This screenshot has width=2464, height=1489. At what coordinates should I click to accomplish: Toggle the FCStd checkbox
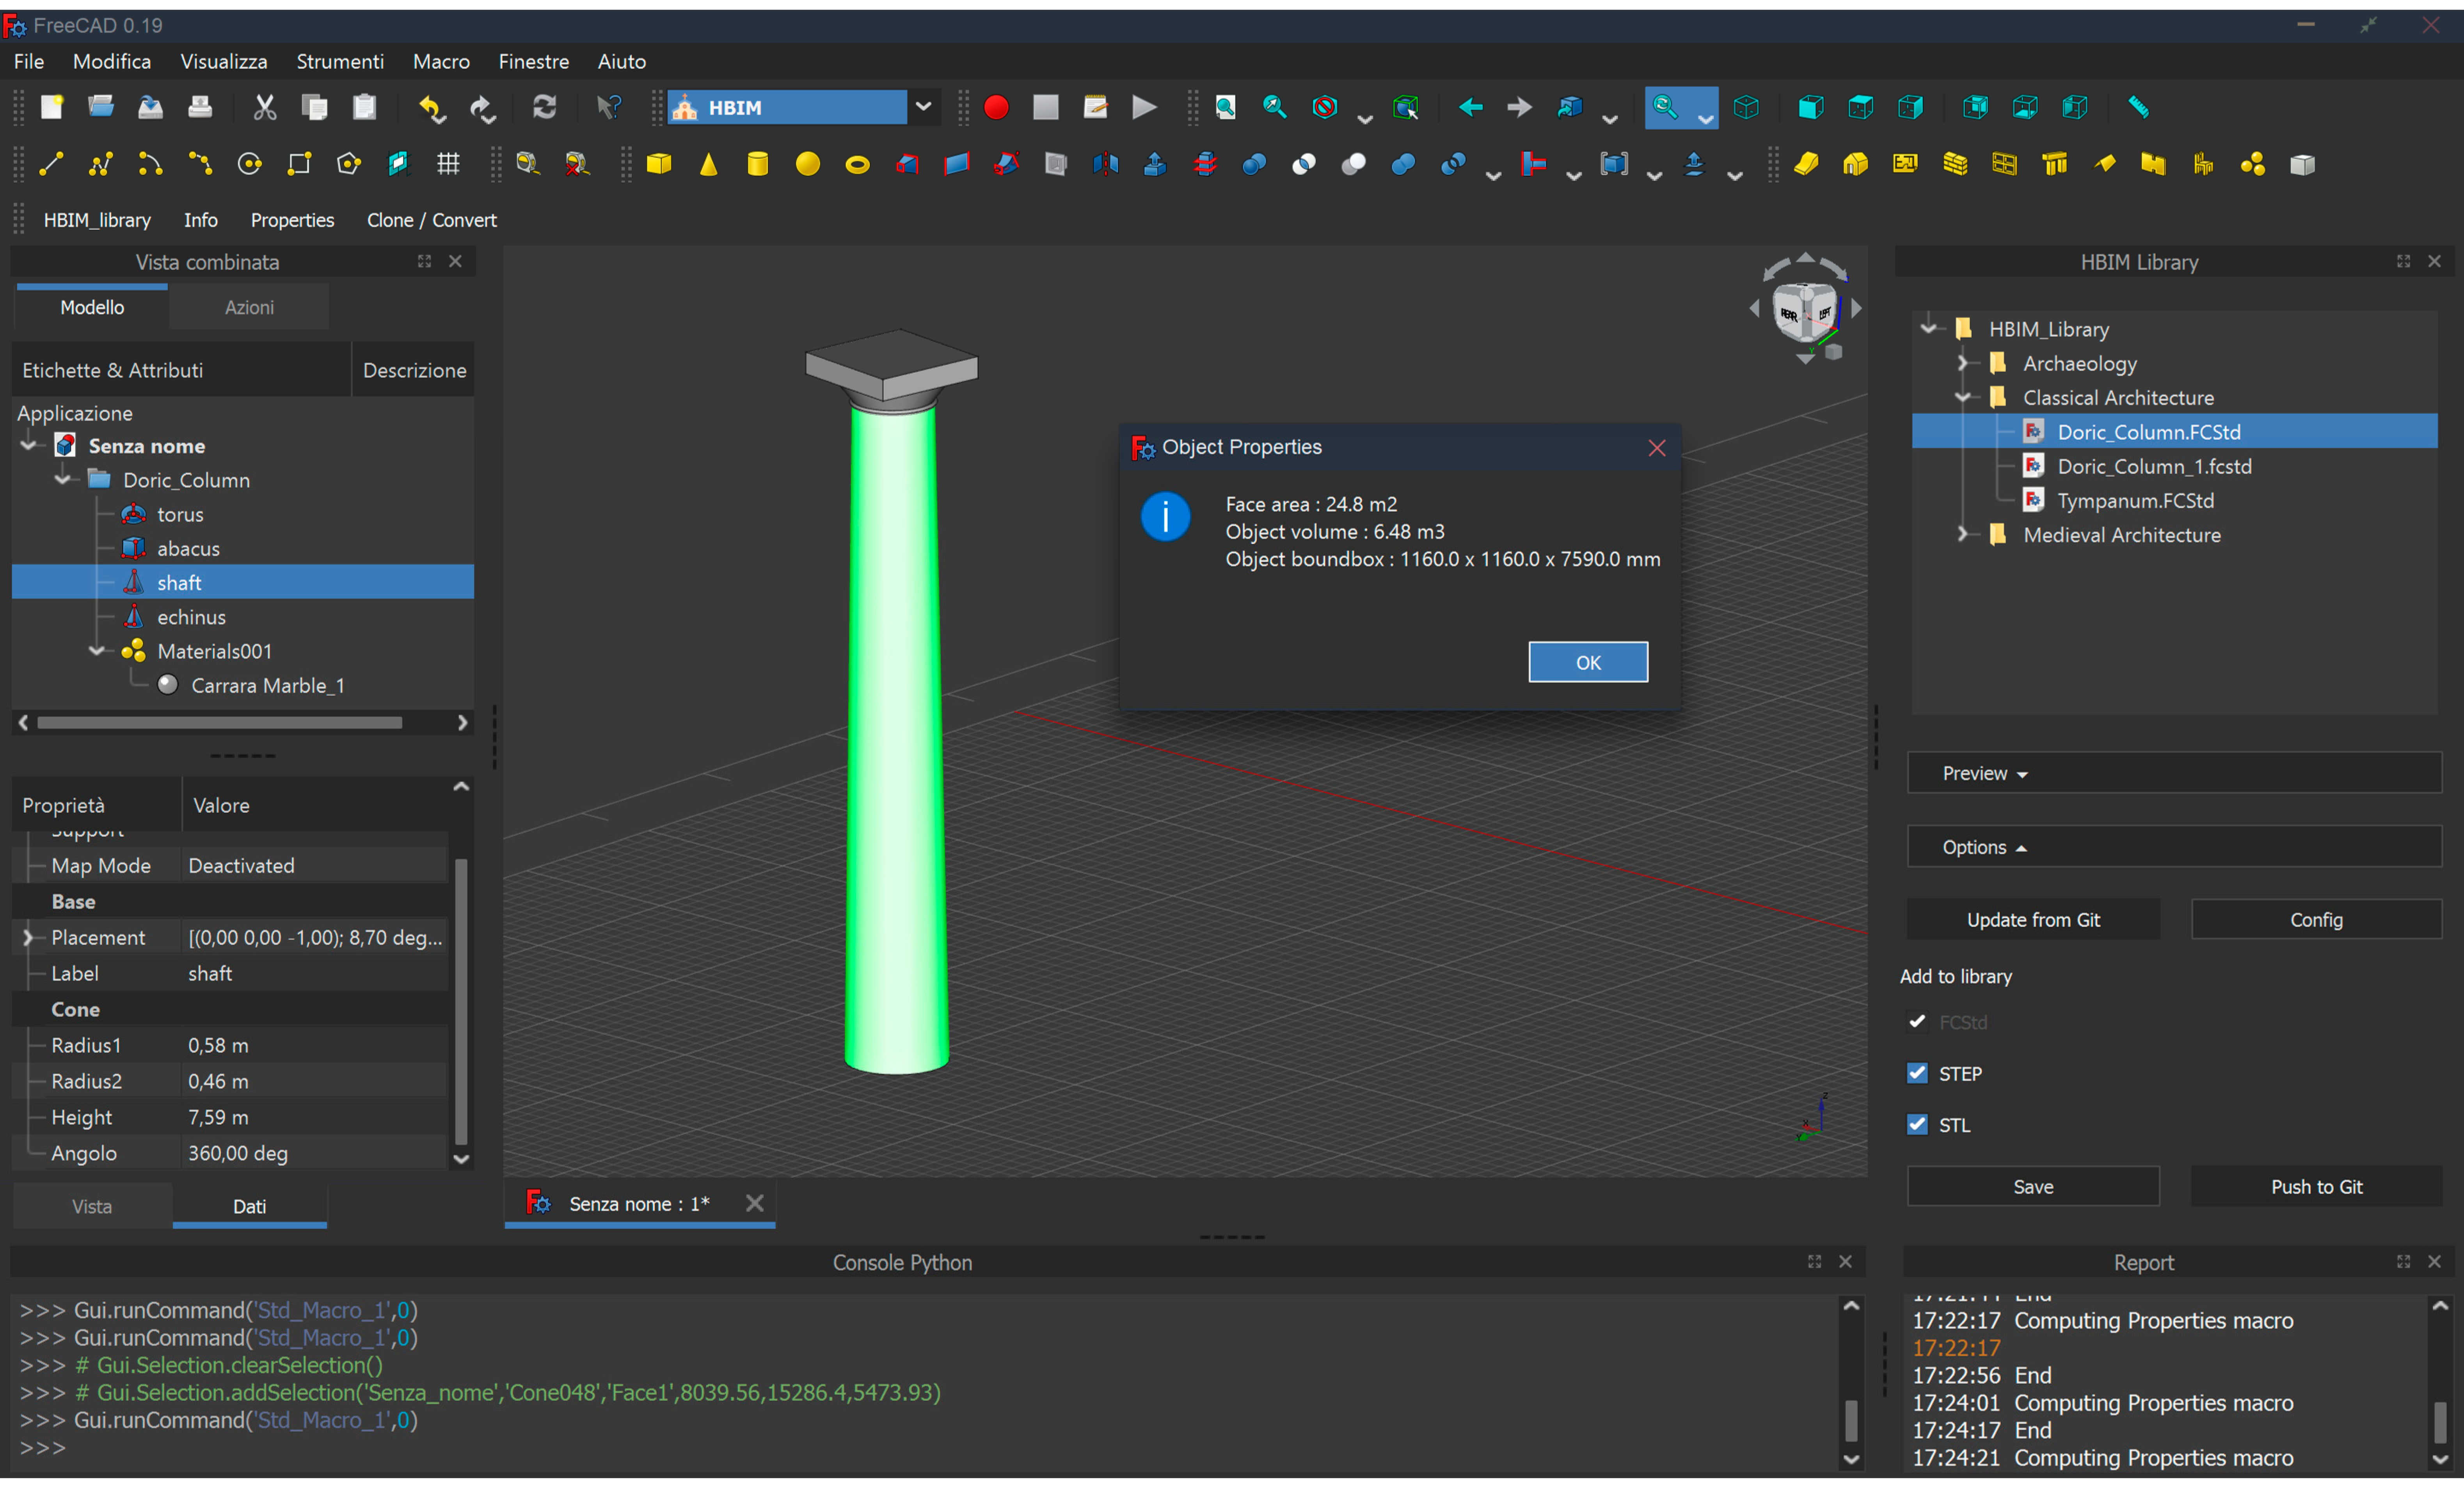point(1916,1021)
